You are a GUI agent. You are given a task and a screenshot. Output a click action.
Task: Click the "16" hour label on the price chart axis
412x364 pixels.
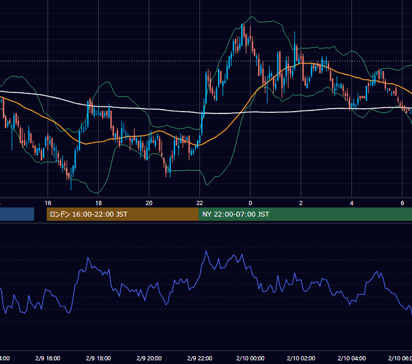click(x=48, y=203)
